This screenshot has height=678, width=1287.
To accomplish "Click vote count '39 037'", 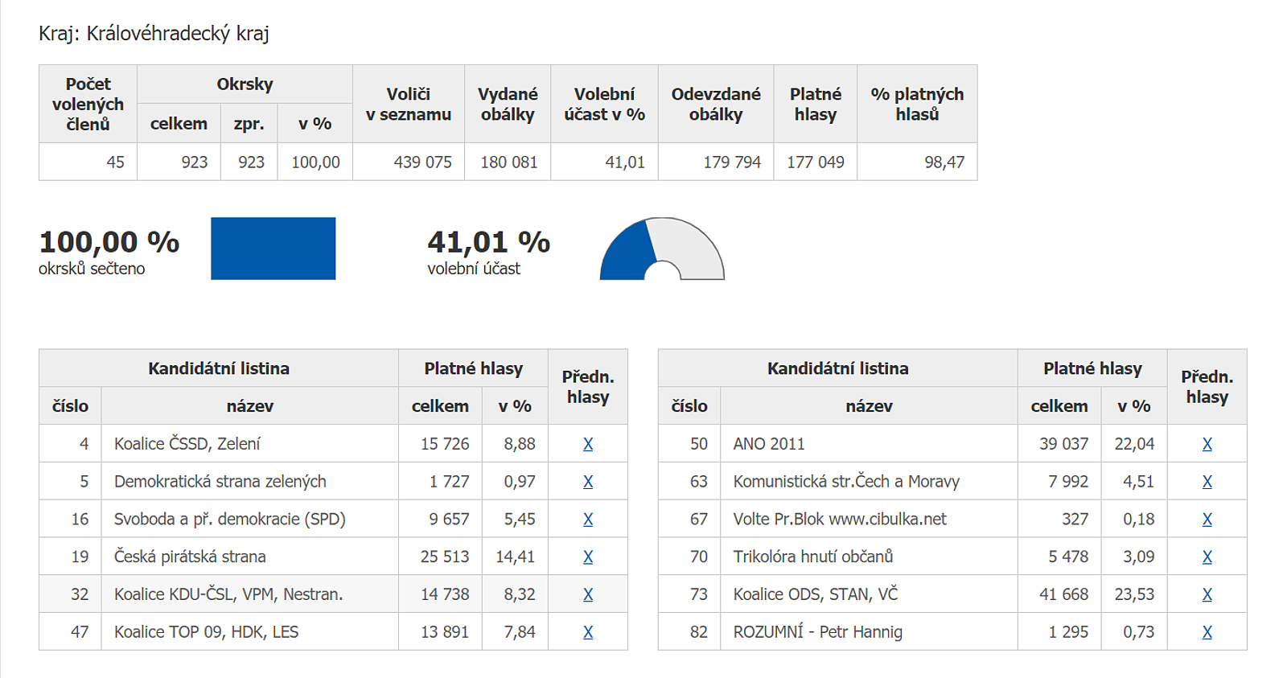I will [1064, 444].
